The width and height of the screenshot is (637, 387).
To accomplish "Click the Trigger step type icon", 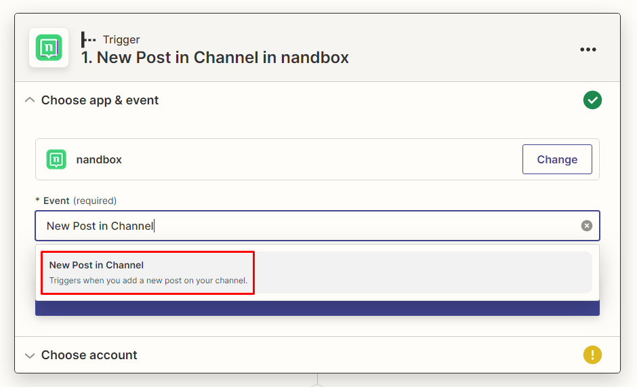I will [88, 40].
